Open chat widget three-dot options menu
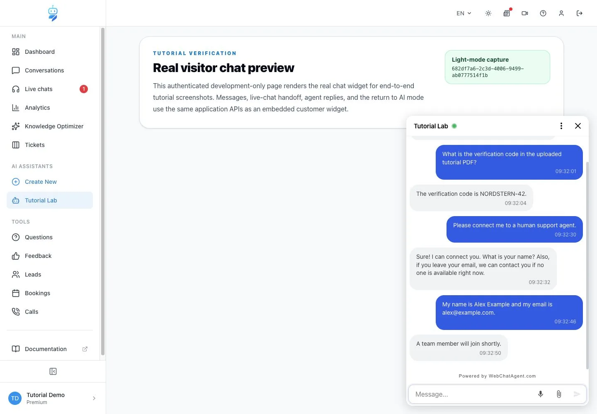The width and height of the screenshot is (597, 414). click(x=561, y=126)
